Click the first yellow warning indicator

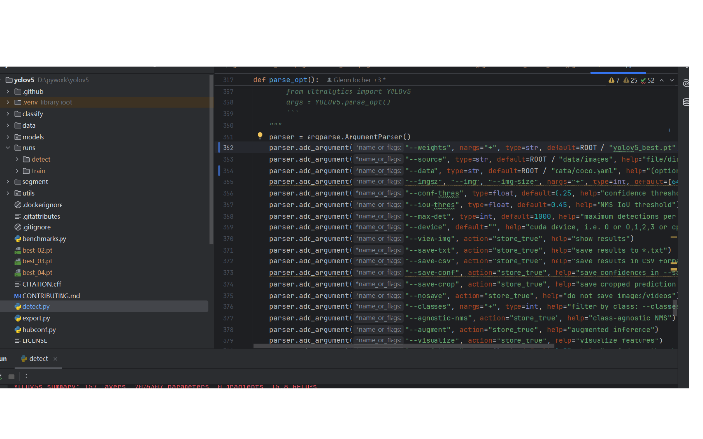(x=614, y=81)
